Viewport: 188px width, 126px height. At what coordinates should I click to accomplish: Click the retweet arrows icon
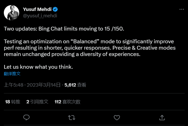[72, 117]
